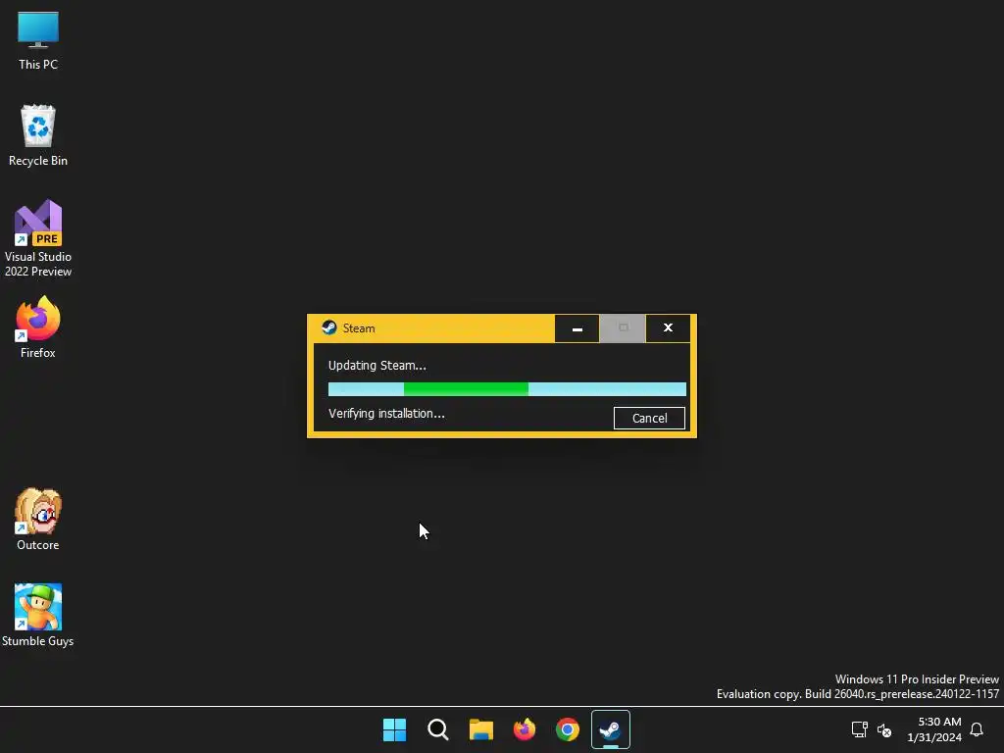Click the Steam update progress bar
This screenshot has width=1004, height=753.
pos(507,388)
